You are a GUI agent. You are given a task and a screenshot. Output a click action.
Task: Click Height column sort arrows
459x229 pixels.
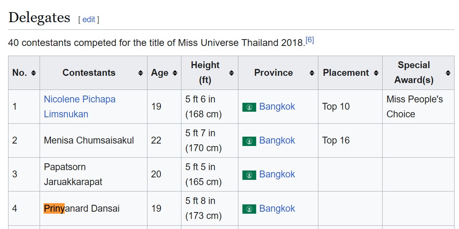pos(231,73)
